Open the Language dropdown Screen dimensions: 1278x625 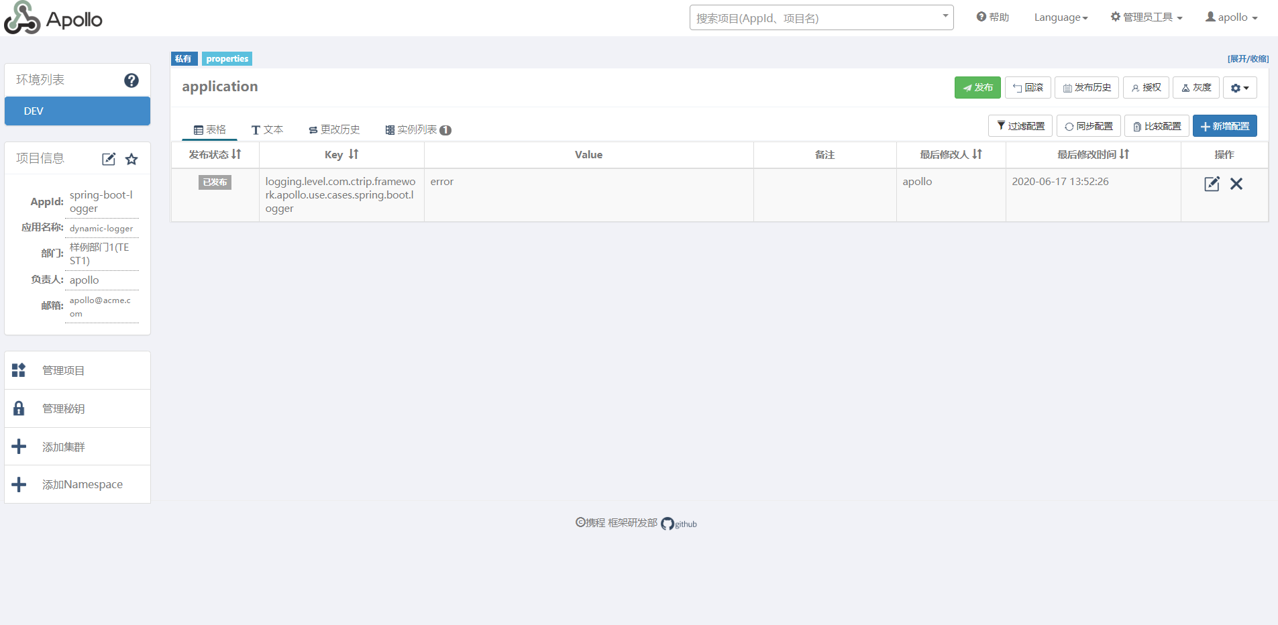pos(1061,17)
